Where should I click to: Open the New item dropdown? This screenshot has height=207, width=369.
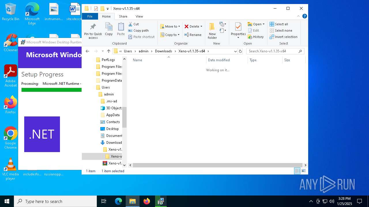point(223,24)
